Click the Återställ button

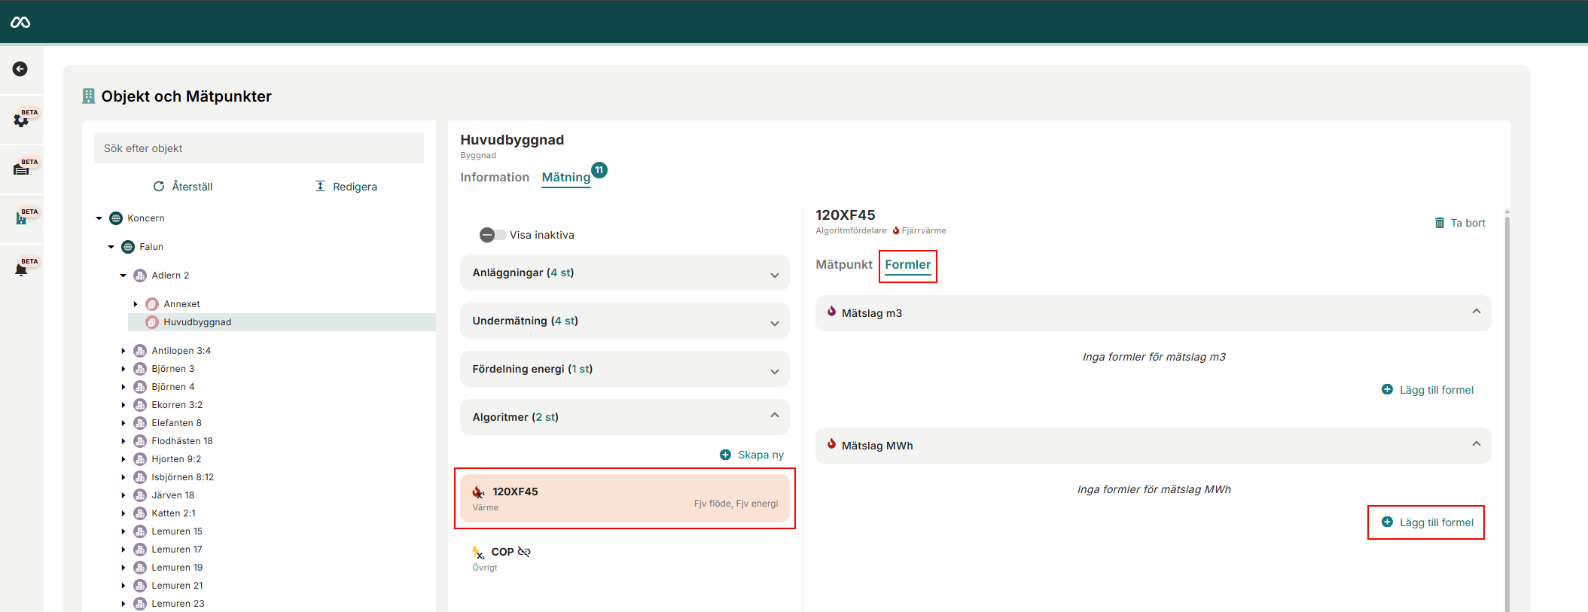point(183,187)
